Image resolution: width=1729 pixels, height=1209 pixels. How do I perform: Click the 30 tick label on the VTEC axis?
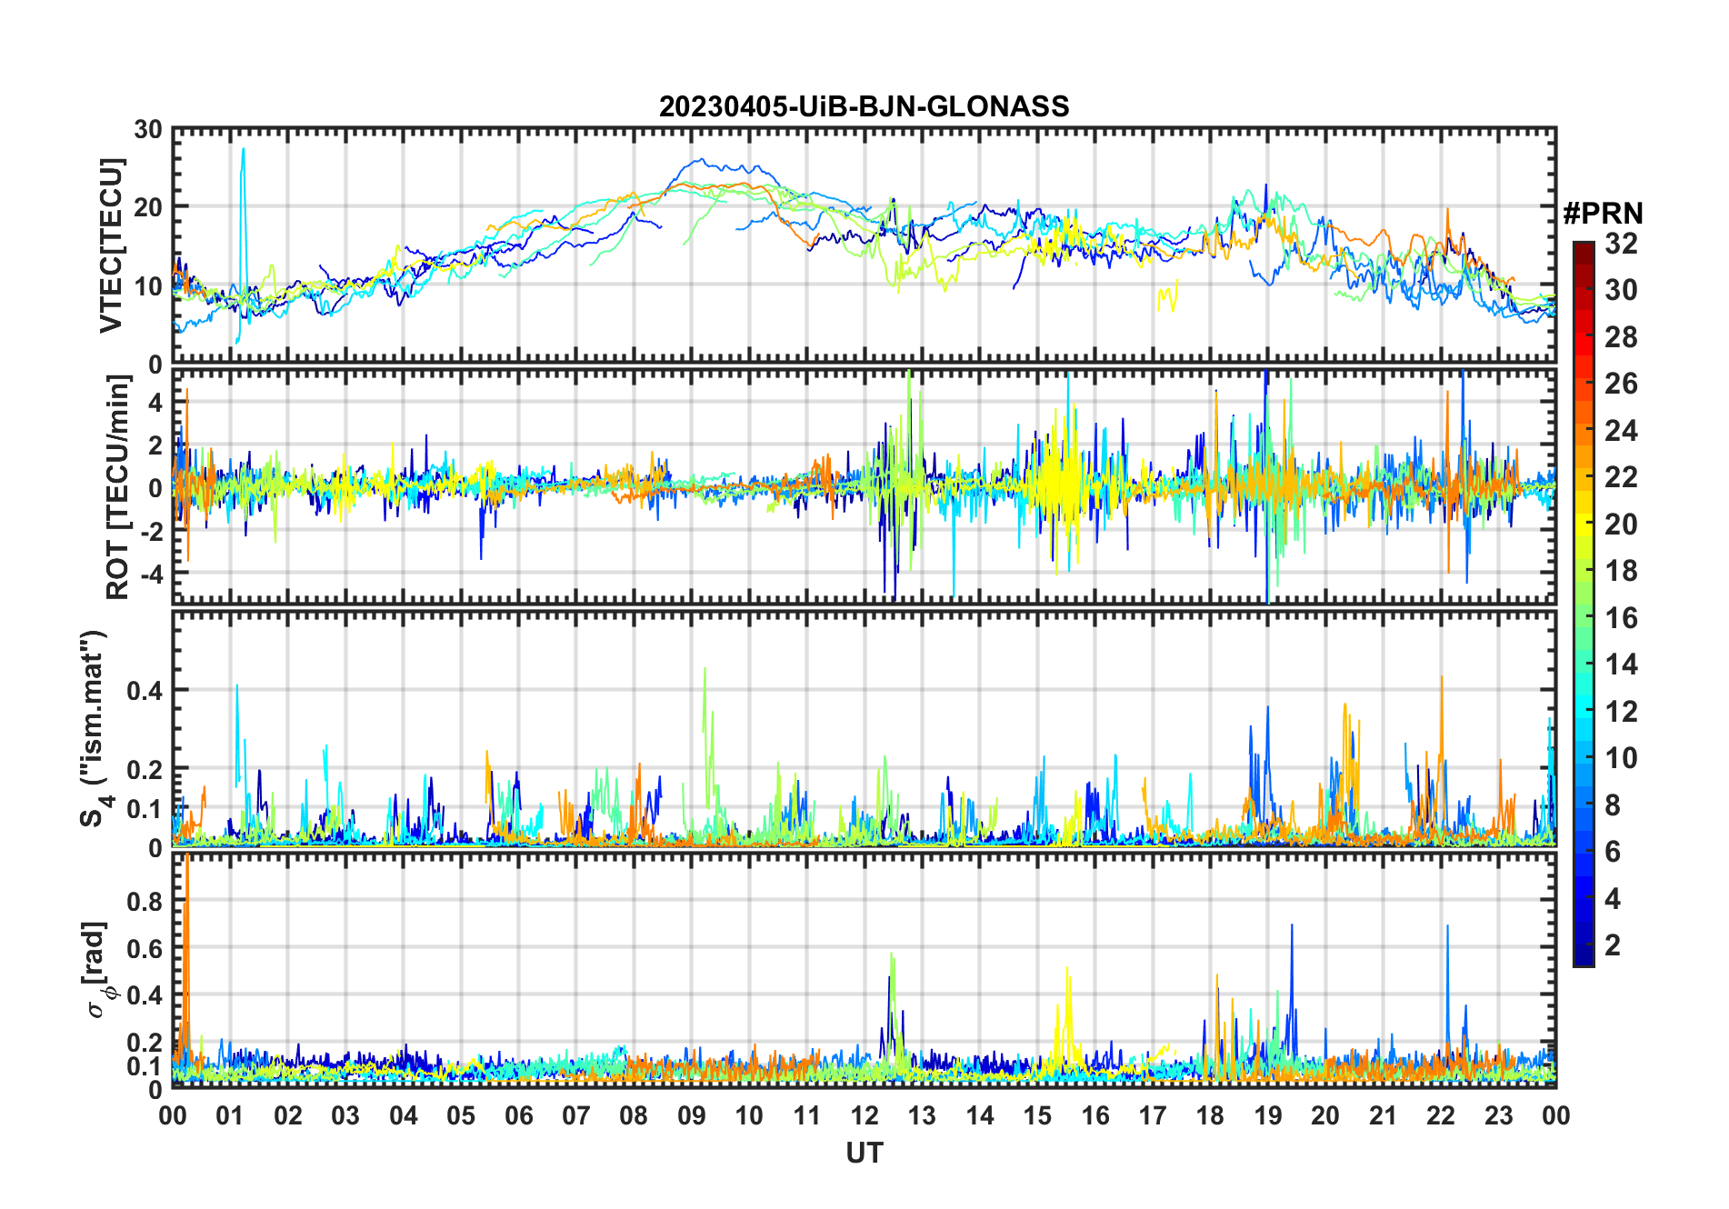coord(148,129)
